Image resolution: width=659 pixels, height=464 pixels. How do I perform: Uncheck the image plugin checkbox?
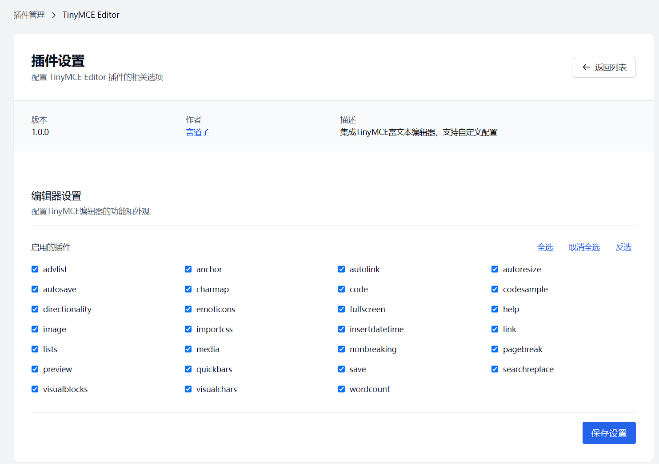[35, 329]
